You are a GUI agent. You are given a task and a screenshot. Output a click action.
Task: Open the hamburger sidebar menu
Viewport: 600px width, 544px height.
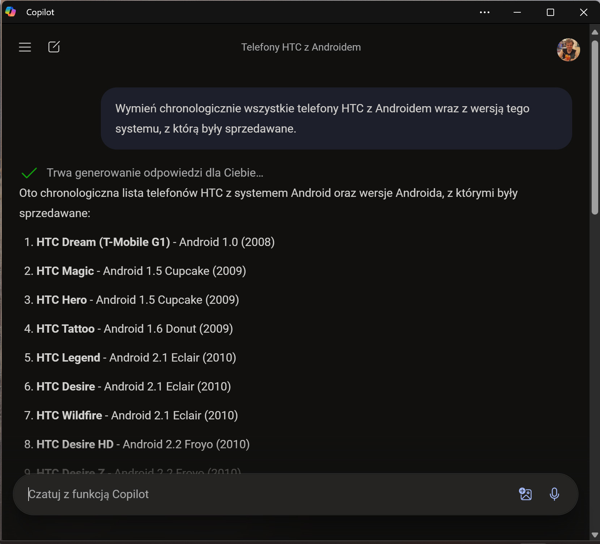(x=25, y=47)
